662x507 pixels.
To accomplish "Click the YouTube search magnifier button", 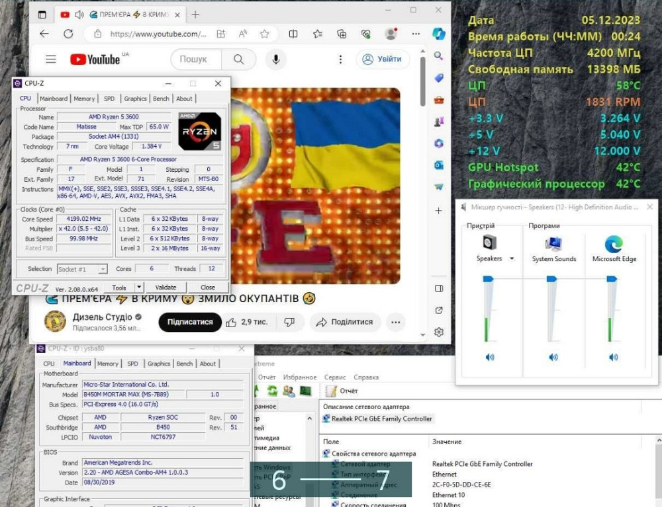I will [238, 59].
